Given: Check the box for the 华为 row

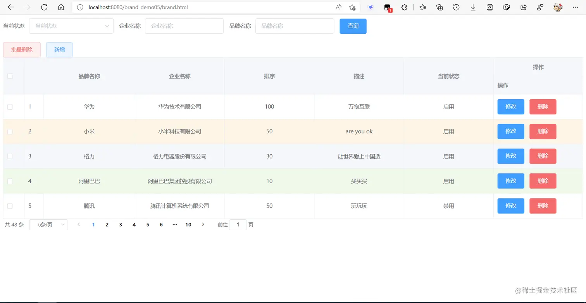Looking at the screenshot, I should [10, 107].
